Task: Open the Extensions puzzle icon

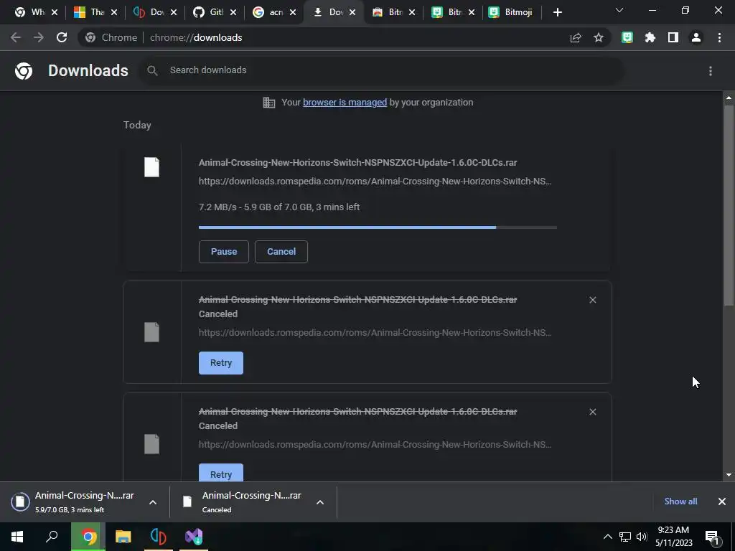Action: [650, 37]
